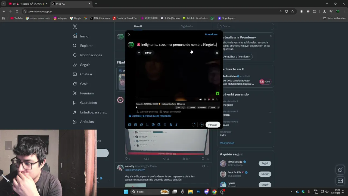This screenshot has height=196, width=348.
Task: Open the kick.com/nanatty link
Action: point(135,170)
